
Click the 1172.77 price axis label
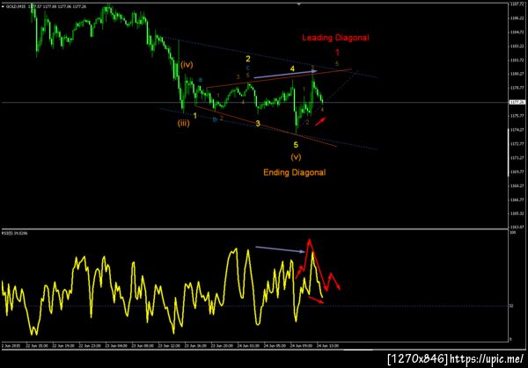coord(517,144)
